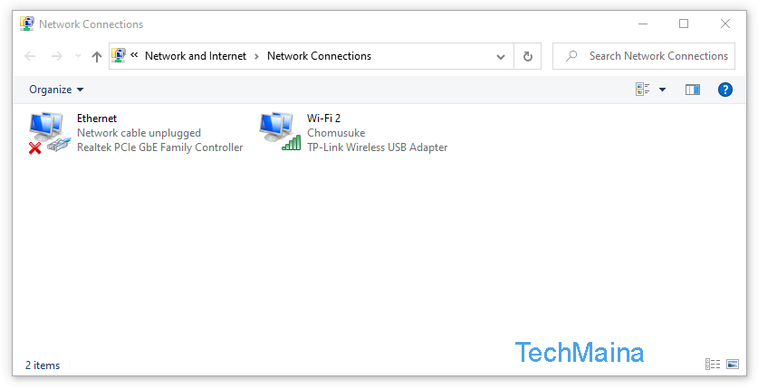Click the Change your view icon
The height and width of the screenshot is (389, 758).
(x=642, y=90)
